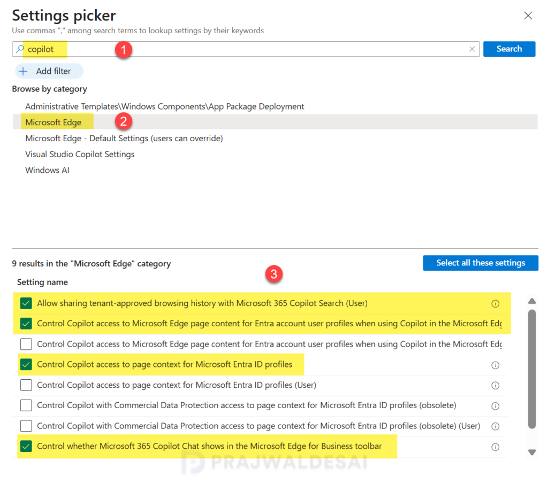
Task: Check the unchecked Copilot Edge page content setting
Action: coord(26,344)
